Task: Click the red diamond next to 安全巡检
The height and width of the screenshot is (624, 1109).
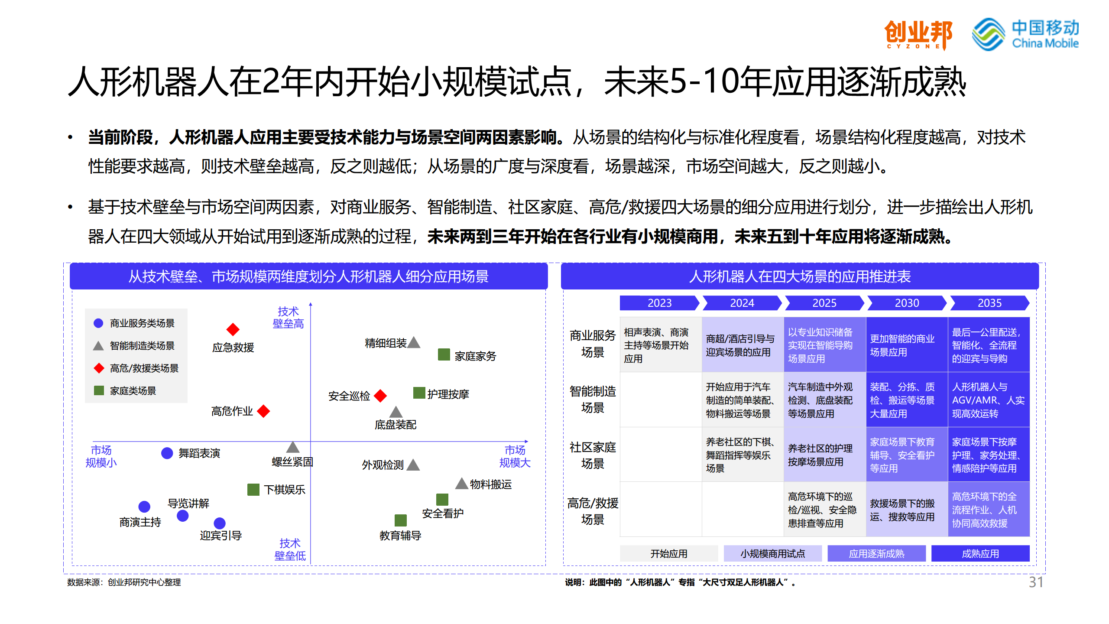Action: click(x=380, y=396)
